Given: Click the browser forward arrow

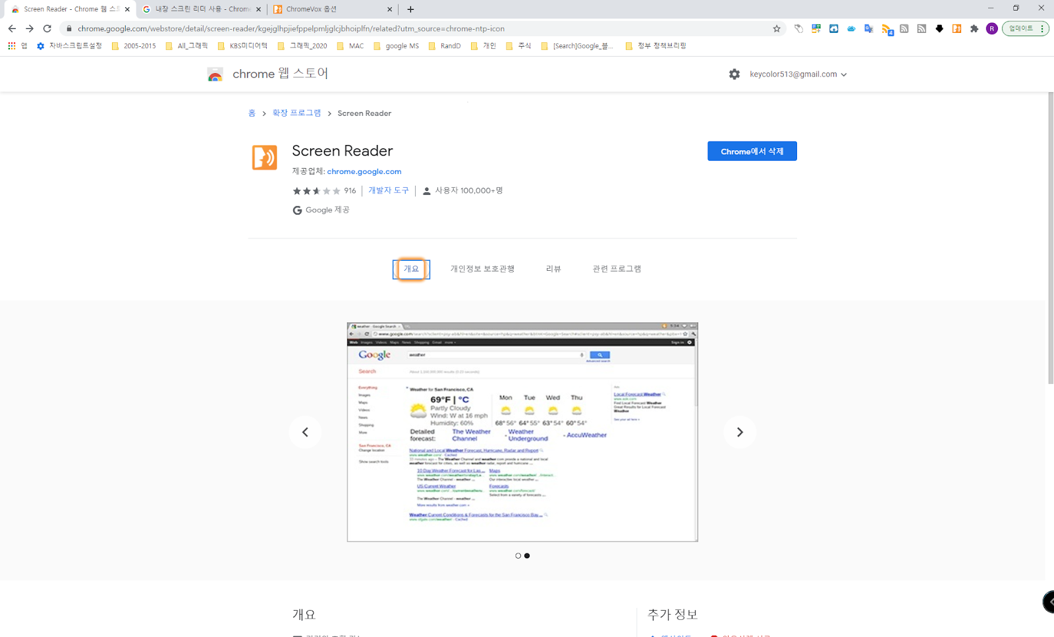Looking at the screenshot, I should tap(30, 28).
